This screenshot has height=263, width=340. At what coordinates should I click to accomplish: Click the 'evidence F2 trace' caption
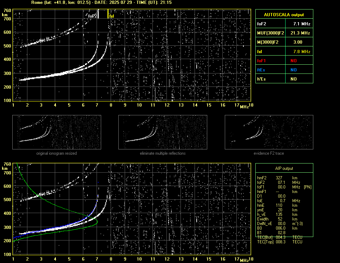pyautogui.click(x=269, y=153)
